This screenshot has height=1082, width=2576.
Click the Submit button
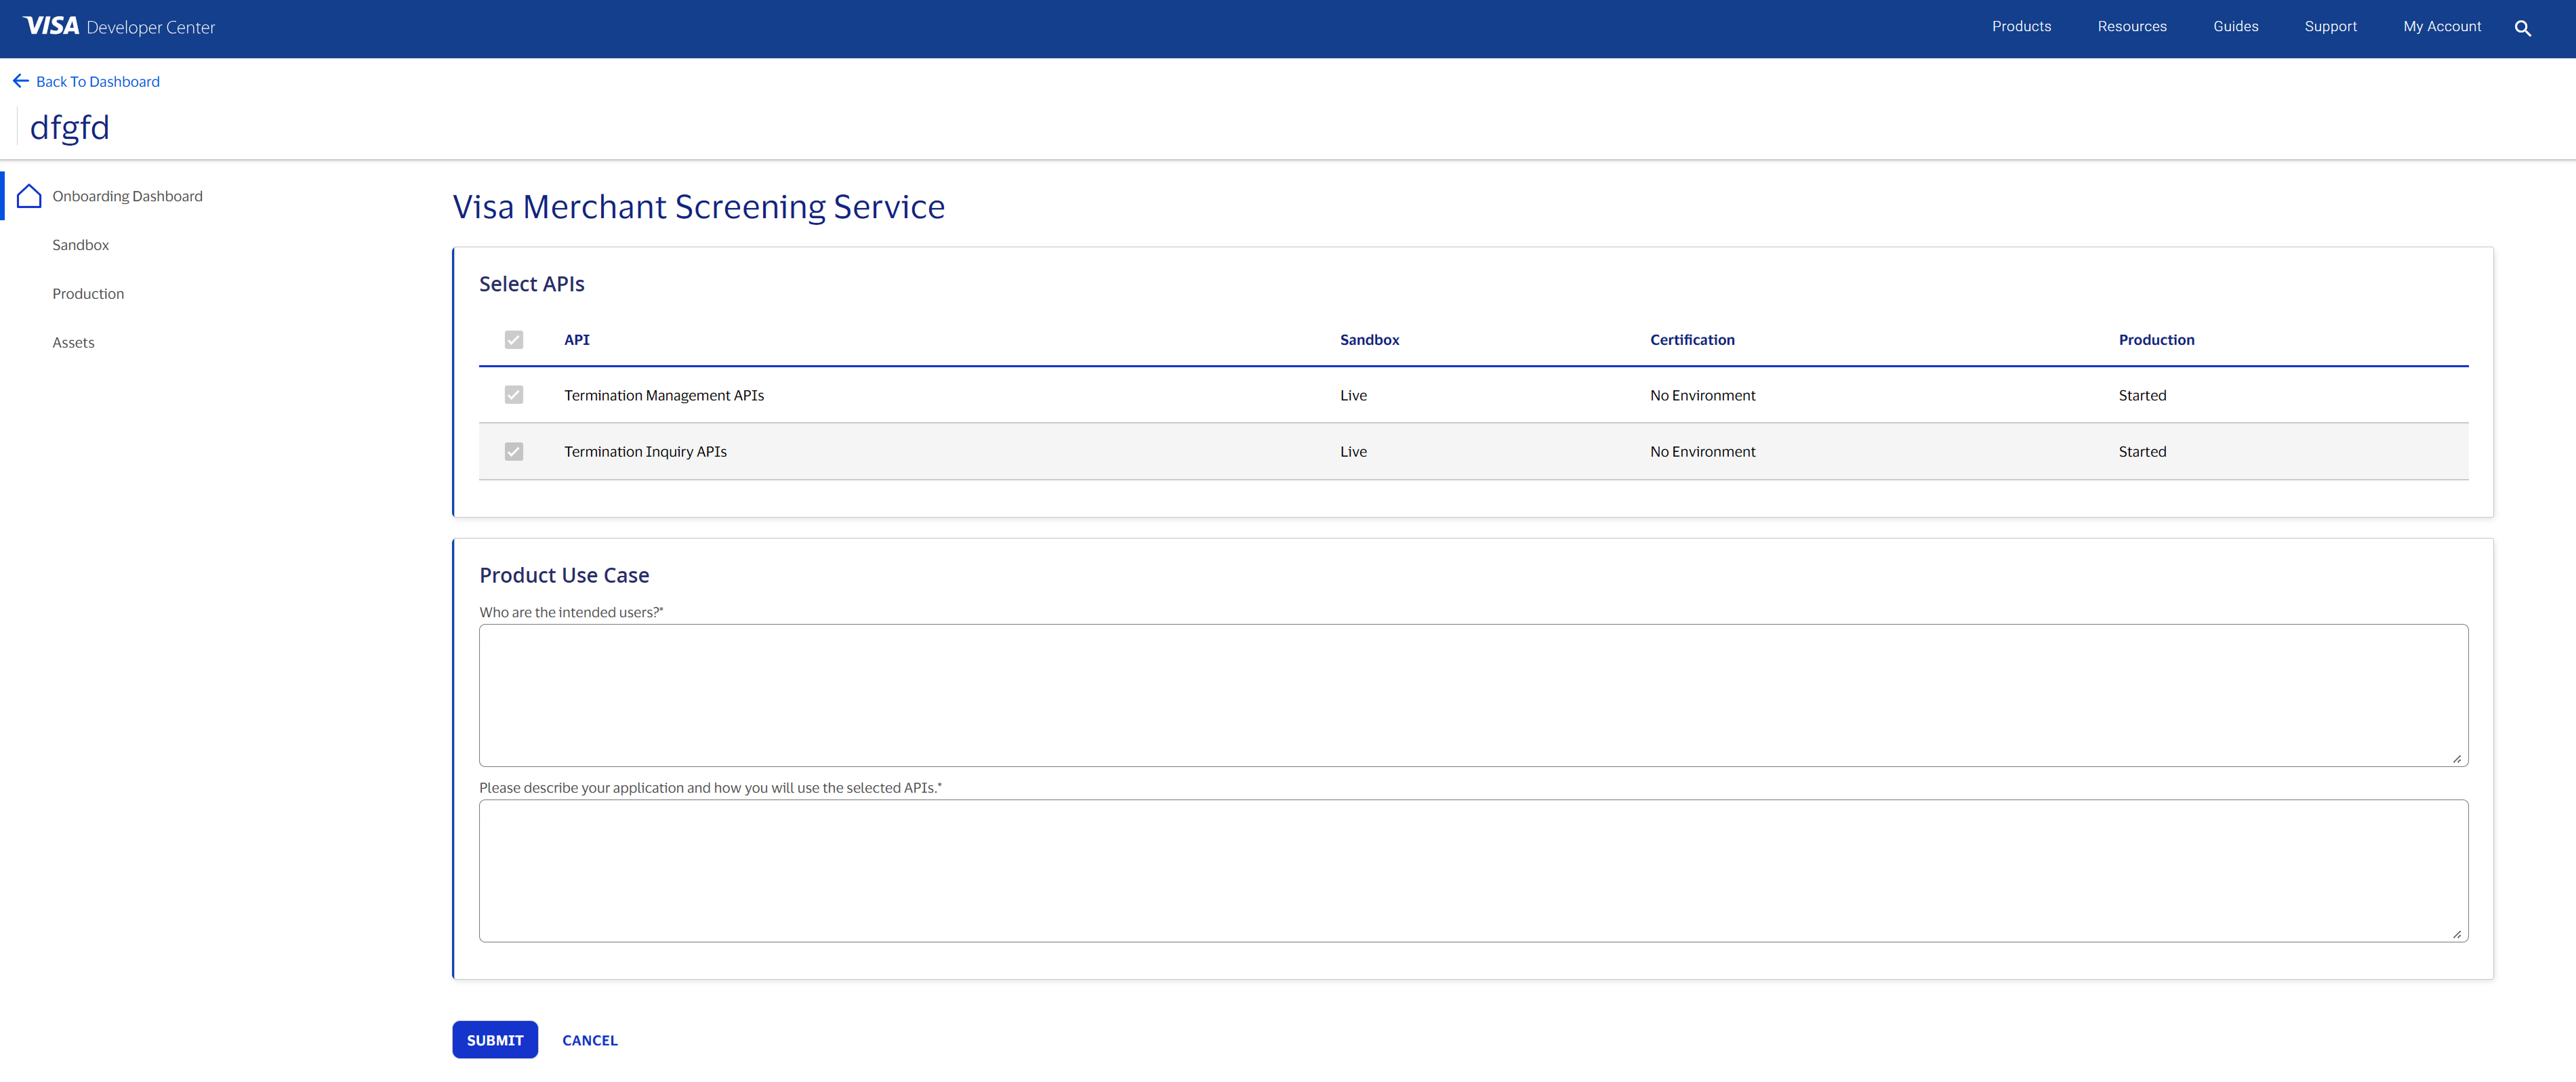click(x=495, y=1040)
